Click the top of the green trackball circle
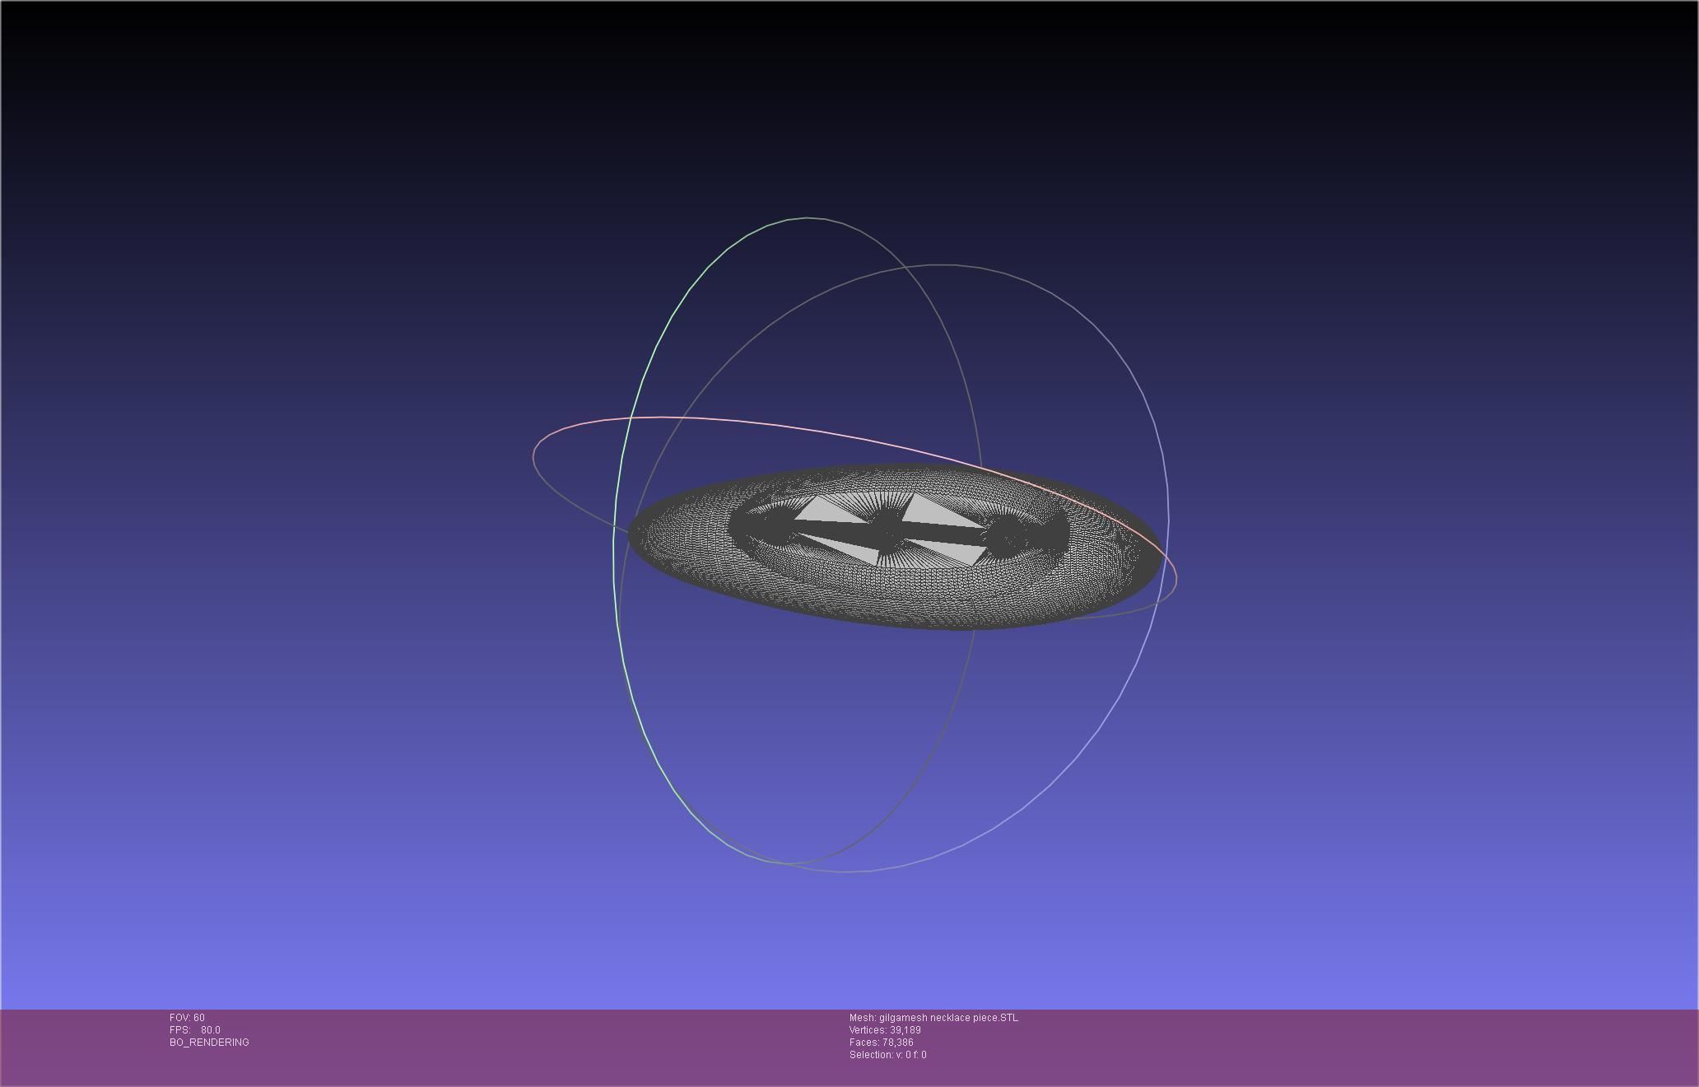The height and width of the screenshot is (1087, 1699). (x=807, y=218)
